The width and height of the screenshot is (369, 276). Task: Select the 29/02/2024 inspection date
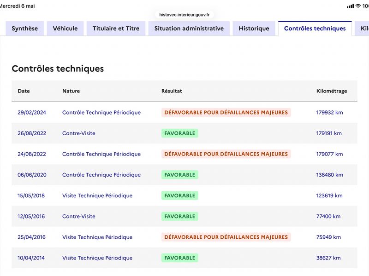click(32, 112)
